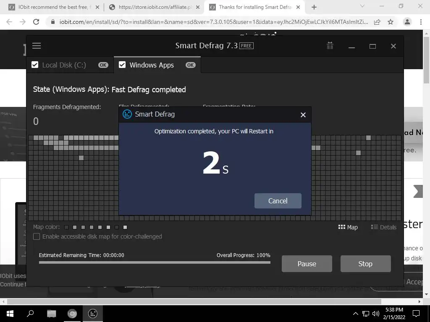Reload the current web page
This screenshot has width=430, height=322.
click(x=36, y=22)
